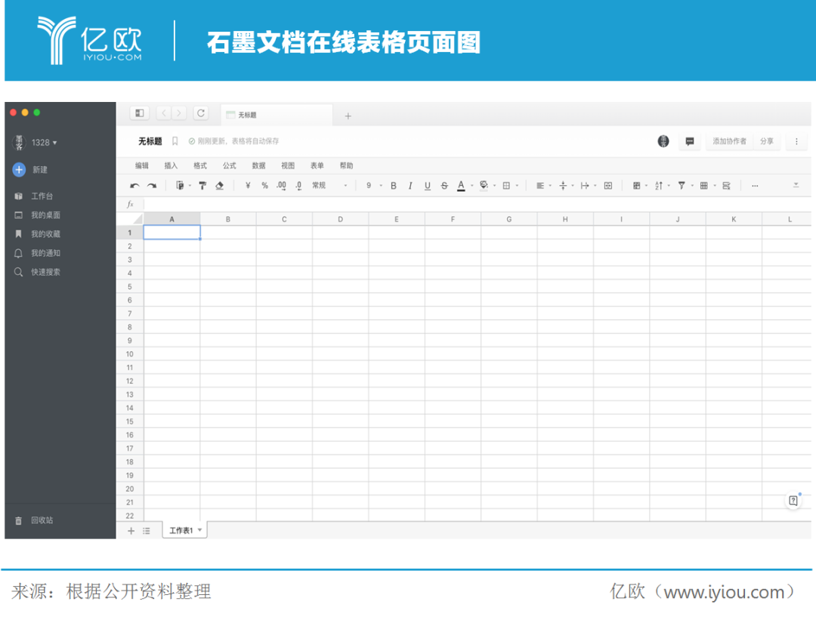This screenshot has width=816, height=626.
Task: Open the 格式 menu
Action: pos(199,165)
